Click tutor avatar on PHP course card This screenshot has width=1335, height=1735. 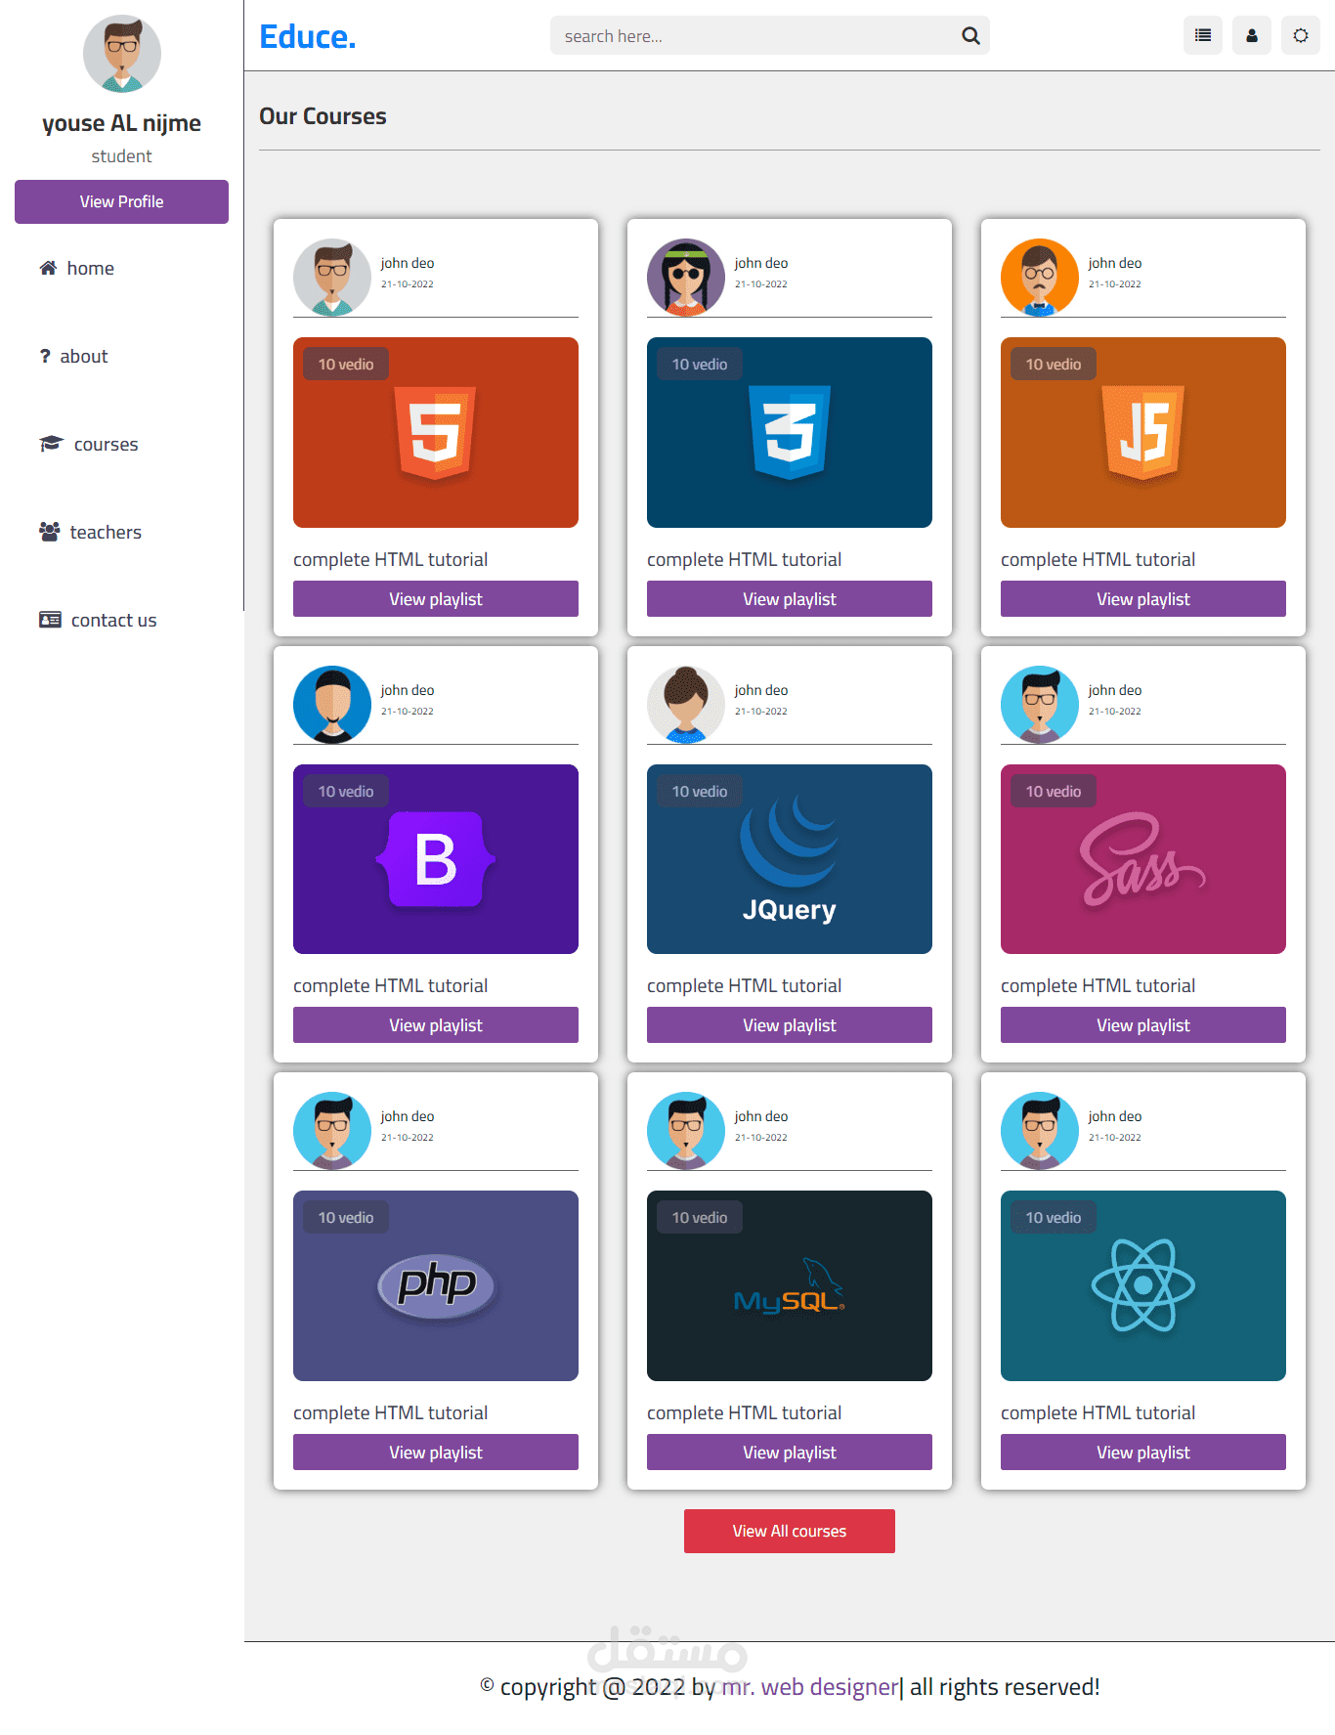click(x=332, y=1131)
